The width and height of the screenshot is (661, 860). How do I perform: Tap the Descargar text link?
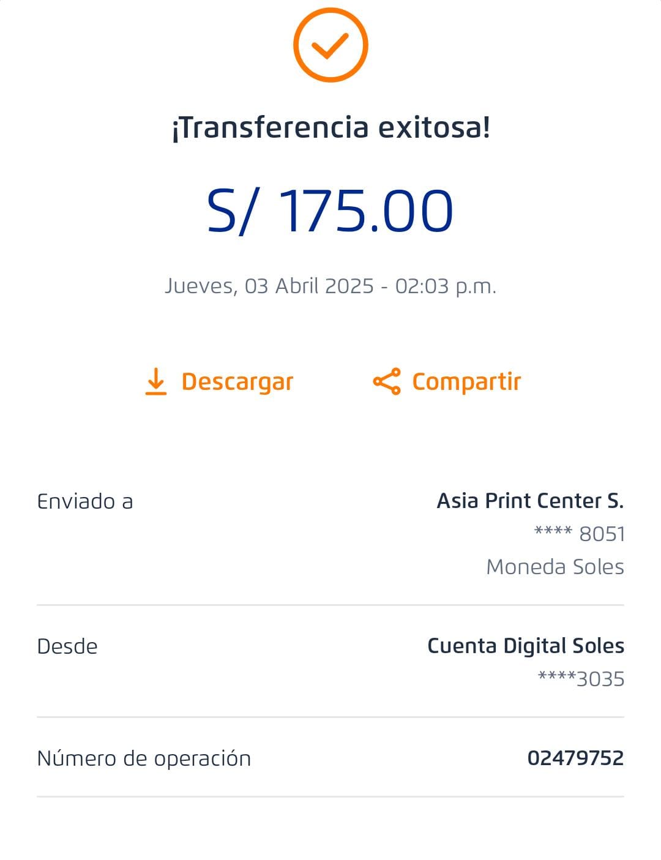[x=237, y=381]
